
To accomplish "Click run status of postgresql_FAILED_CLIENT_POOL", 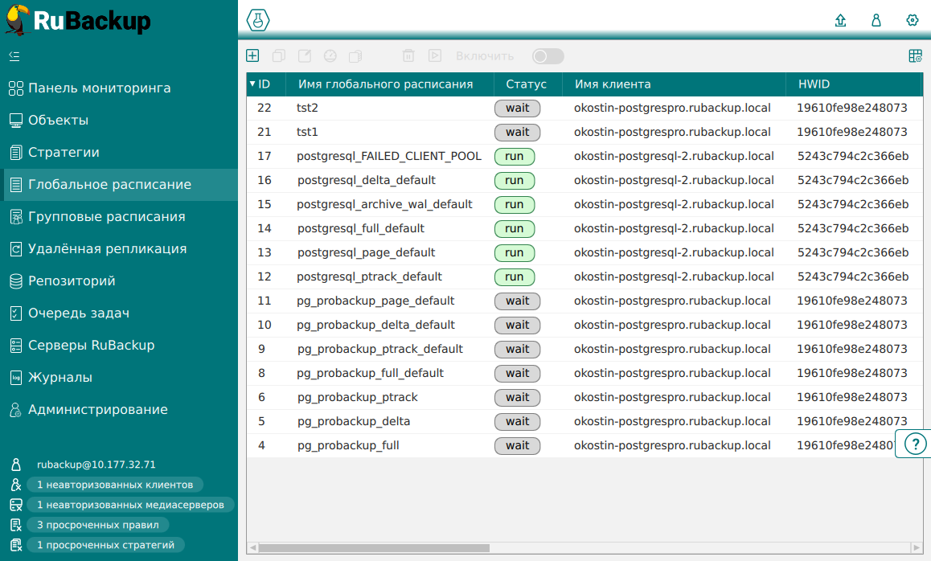I will tap(515, 156).
